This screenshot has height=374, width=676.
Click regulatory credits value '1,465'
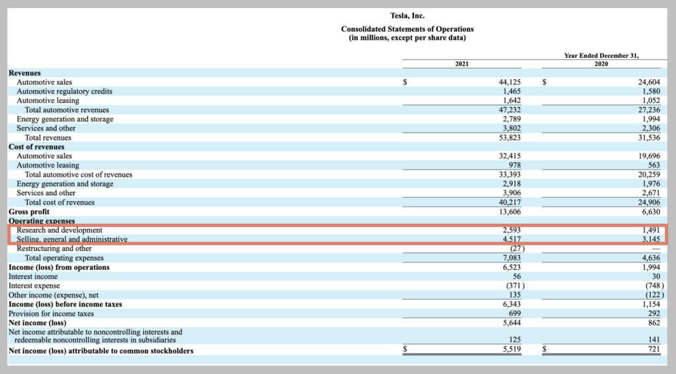512,91
